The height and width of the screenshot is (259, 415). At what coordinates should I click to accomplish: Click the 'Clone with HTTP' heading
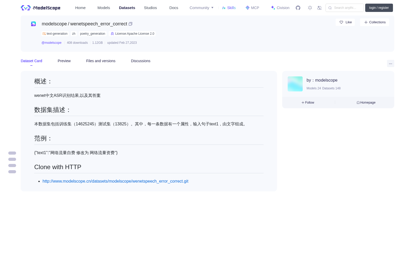(x=58, y=167)
